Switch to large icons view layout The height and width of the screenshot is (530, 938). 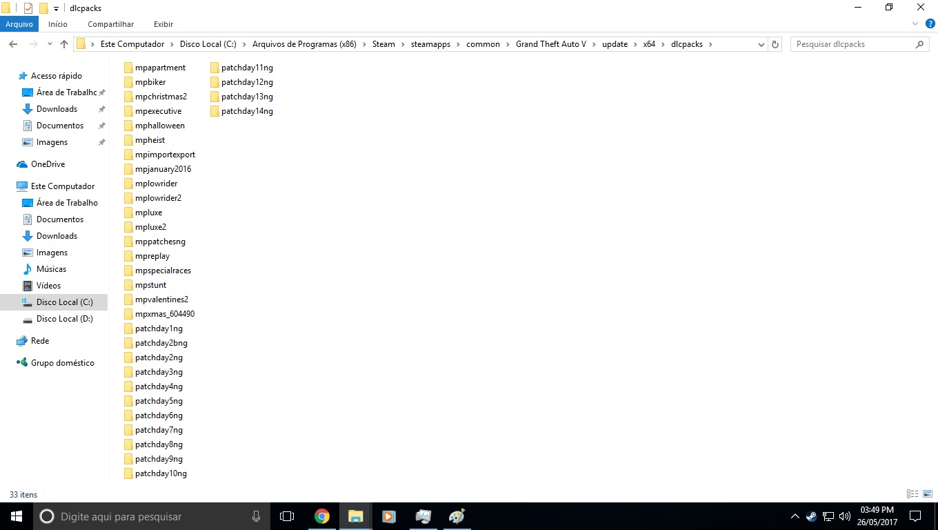(928, 494)
